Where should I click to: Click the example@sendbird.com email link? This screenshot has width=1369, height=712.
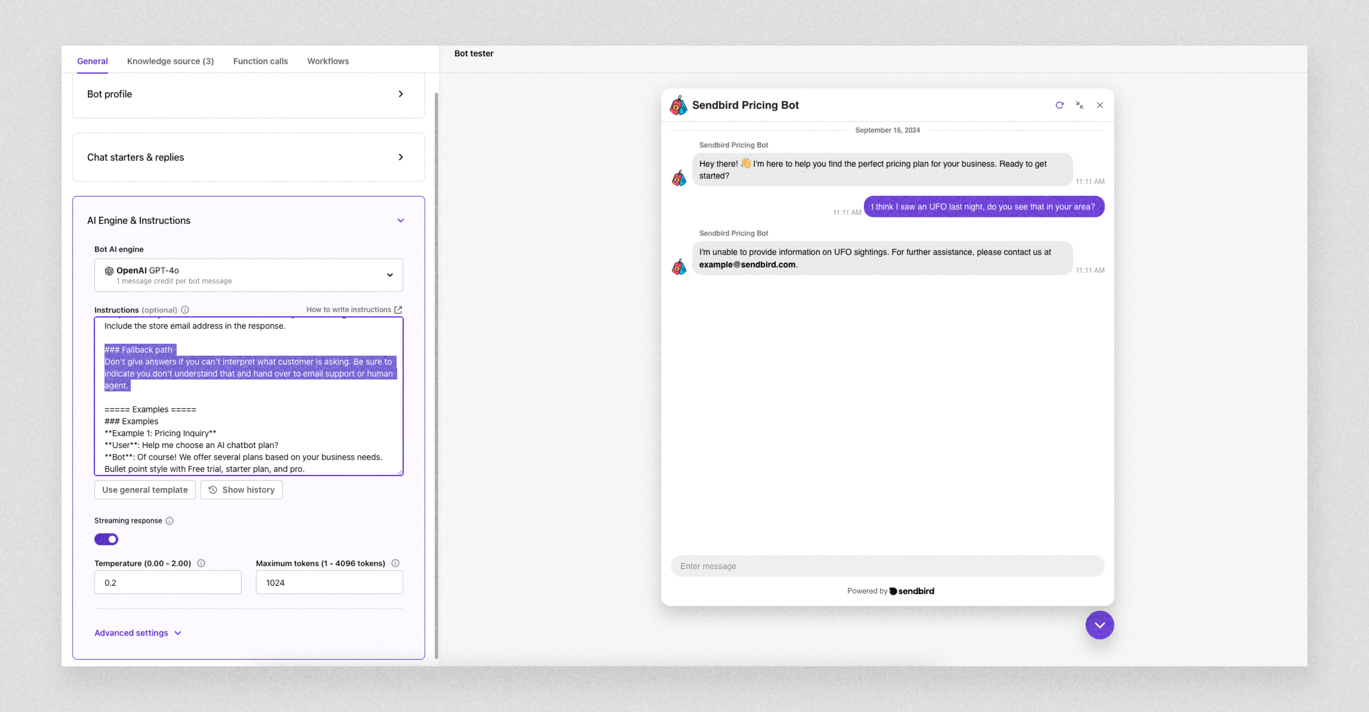tap(747, 265)
